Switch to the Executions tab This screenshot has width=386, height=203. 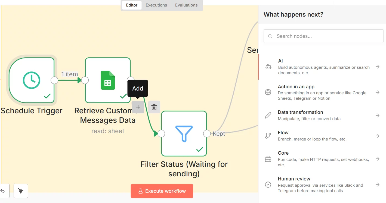(x=156, y=5)
